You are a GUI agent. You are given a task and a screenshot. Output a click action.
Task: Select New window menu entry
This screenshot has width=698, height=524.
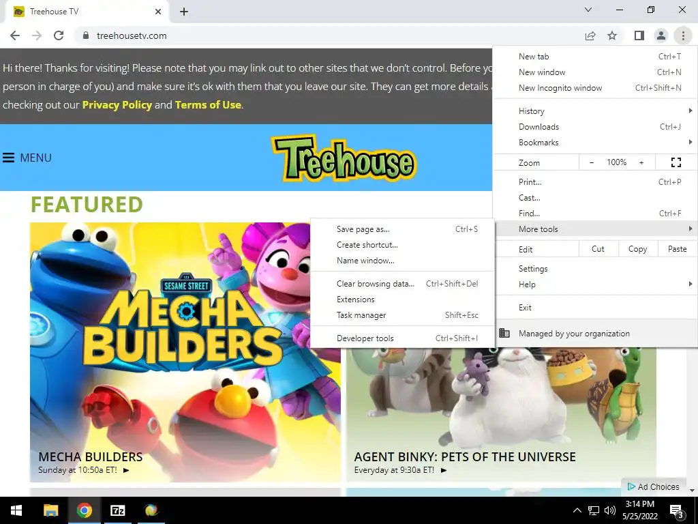[594, 72]
